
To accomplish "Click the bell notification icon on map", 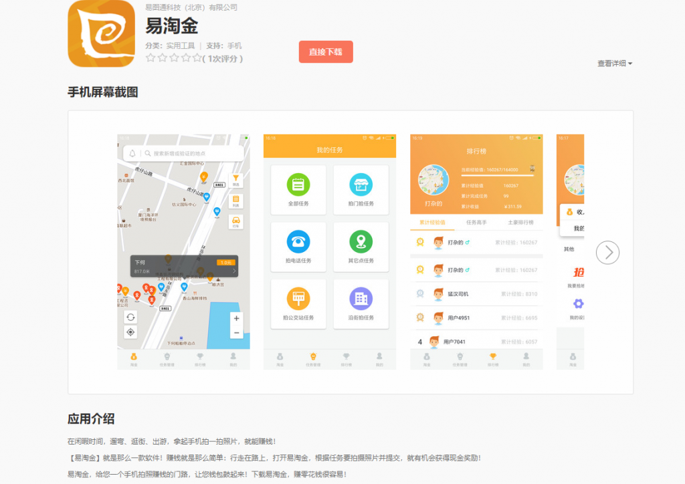I will [132, 153].
